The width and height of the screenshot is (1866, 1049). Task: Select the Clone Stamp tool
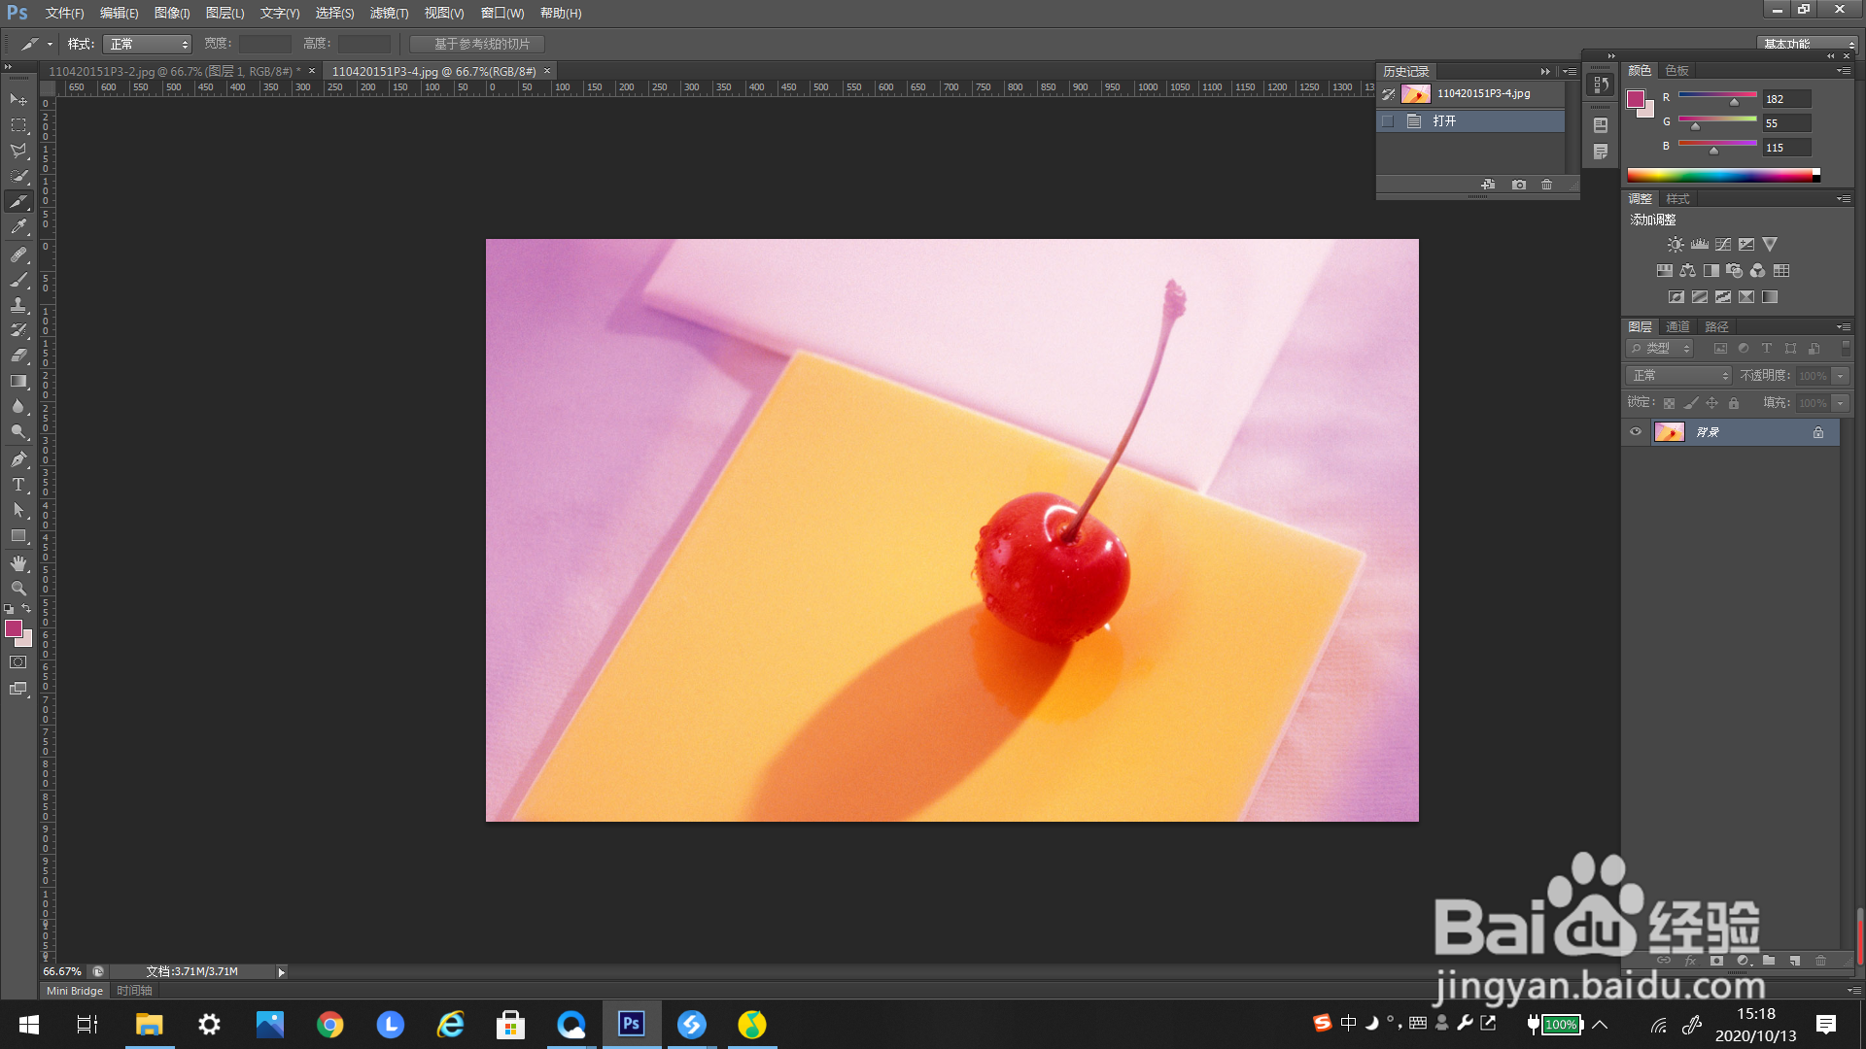[x=18, y=305]
